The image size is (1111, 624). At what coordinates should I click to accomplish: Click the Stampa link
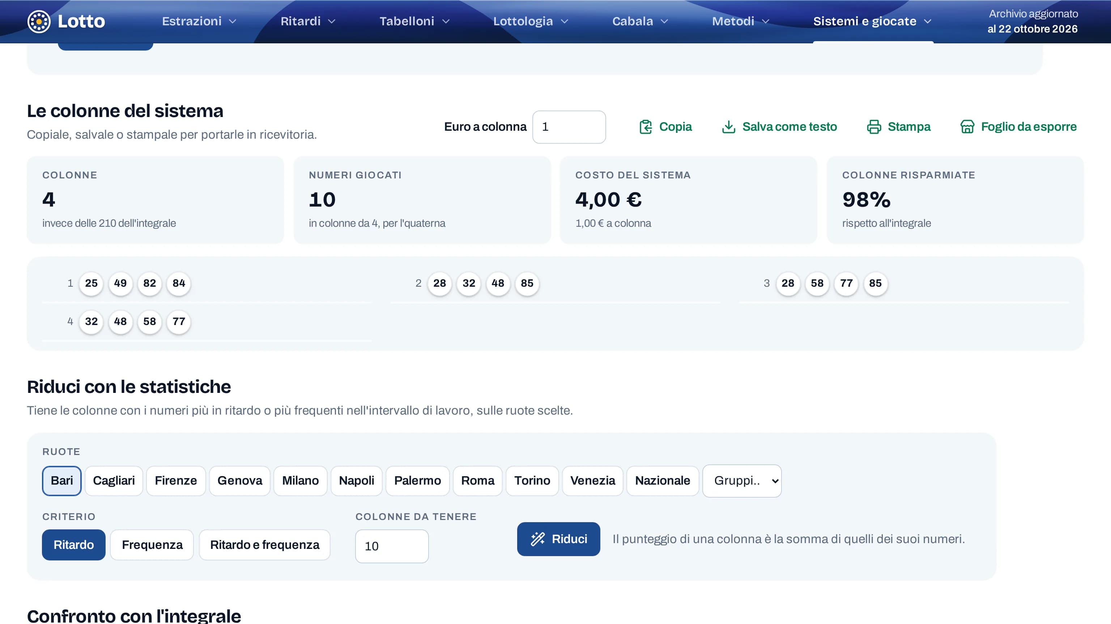click(x=899, y=127)
